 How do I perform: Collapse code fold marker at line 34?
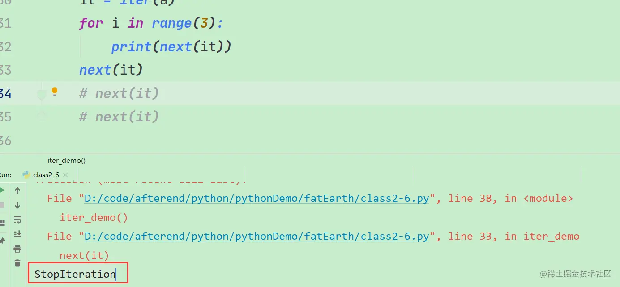[42, 95]
